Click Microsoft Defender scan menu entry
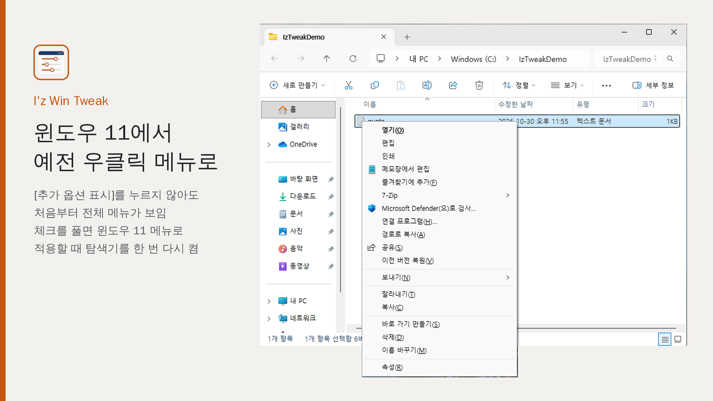713x401 pixels. coord(439,208)
